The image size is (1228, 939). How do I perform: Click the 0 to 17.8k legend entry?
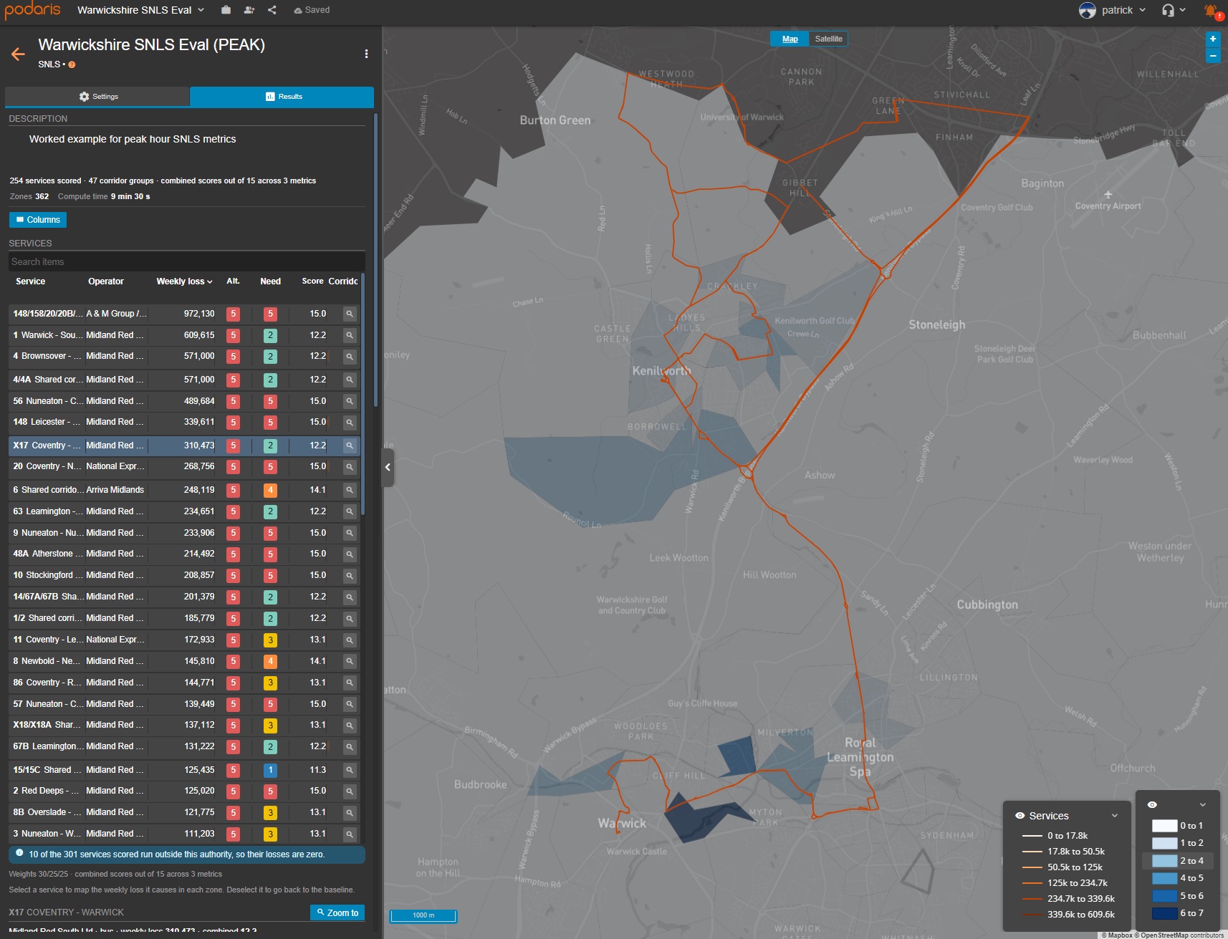(1055, 836)
